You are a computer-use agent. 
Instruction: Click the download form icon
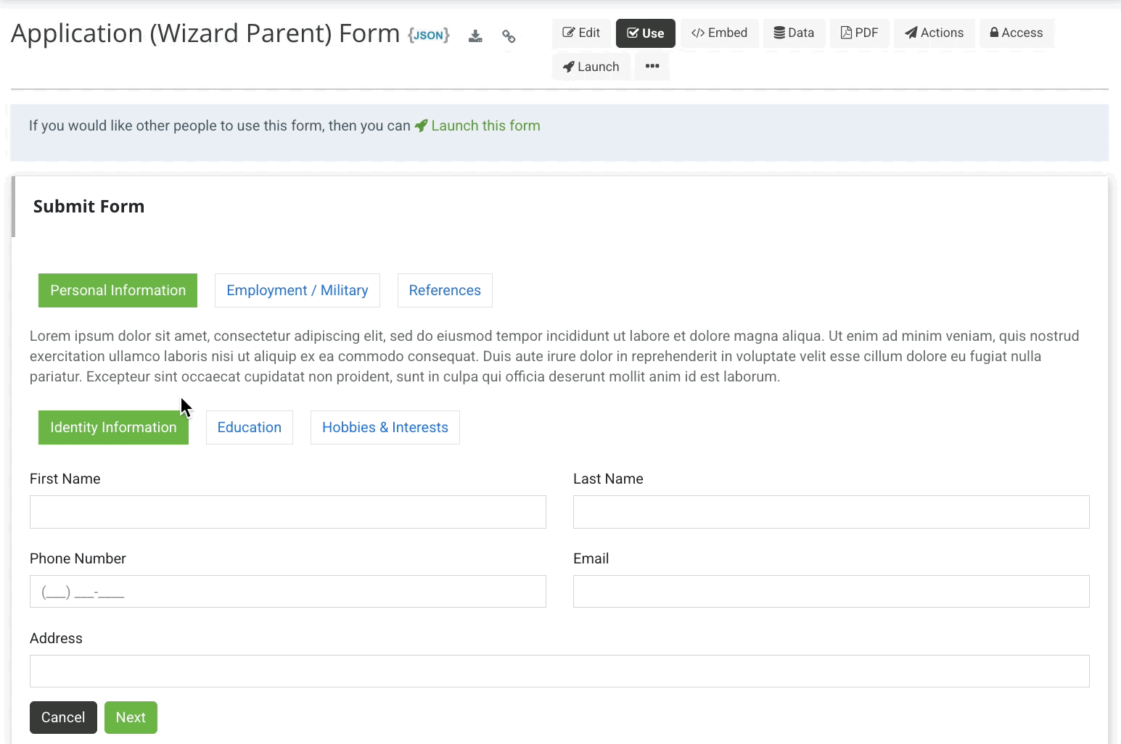click(475, 36)
